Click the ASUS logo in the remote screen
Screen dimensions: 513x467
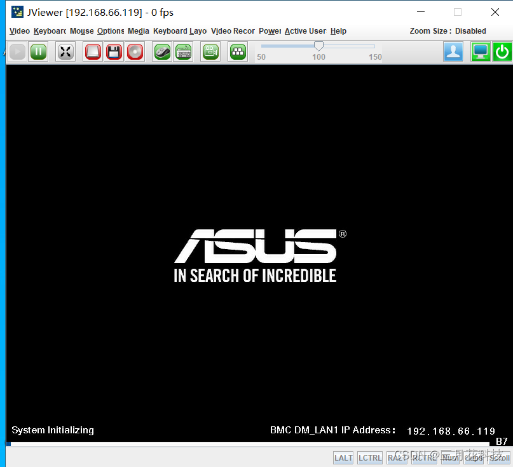point(260,255)
